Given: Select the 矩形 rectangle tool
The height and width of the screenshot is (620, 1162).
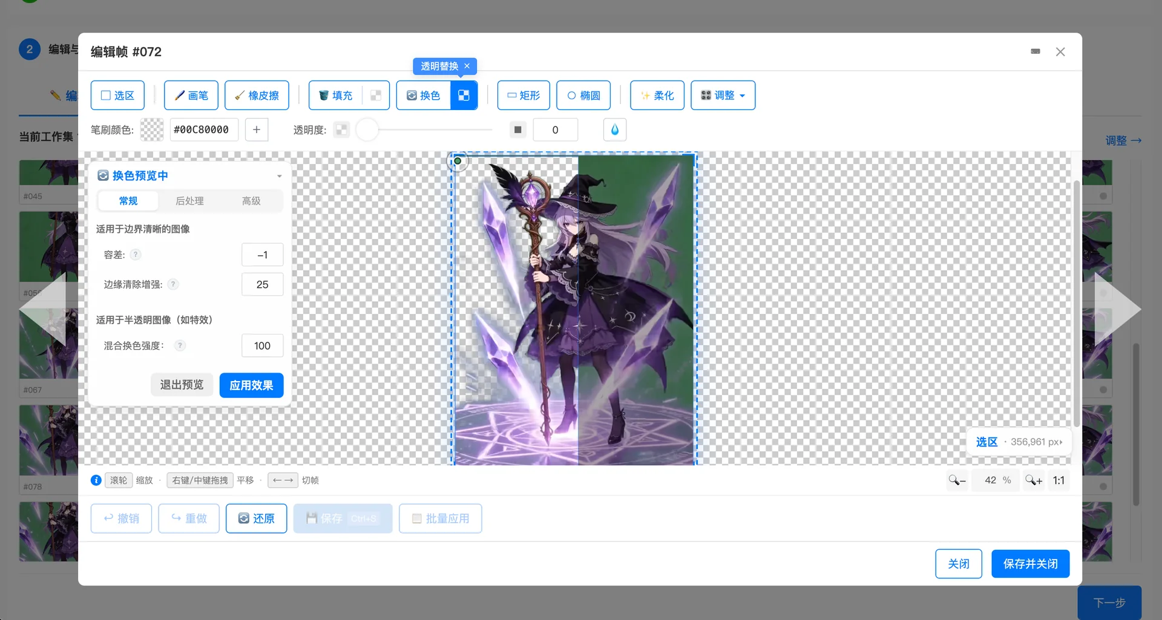Looking at the screenshot, I should pyautogui.click(x=524, y=95).
